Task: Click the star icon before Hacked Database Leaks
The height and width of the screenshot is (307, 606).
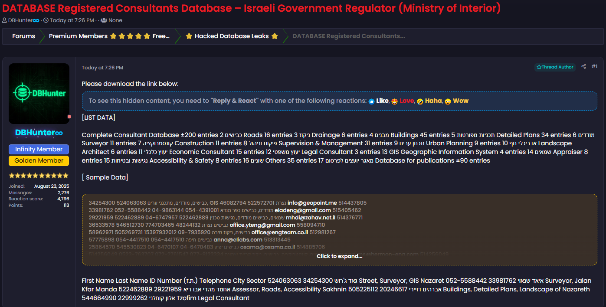Action: [x=189, y=36]
